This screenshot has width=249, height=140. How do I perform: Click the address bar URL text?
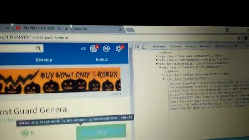pyautogui.click(x=34, y=38)
